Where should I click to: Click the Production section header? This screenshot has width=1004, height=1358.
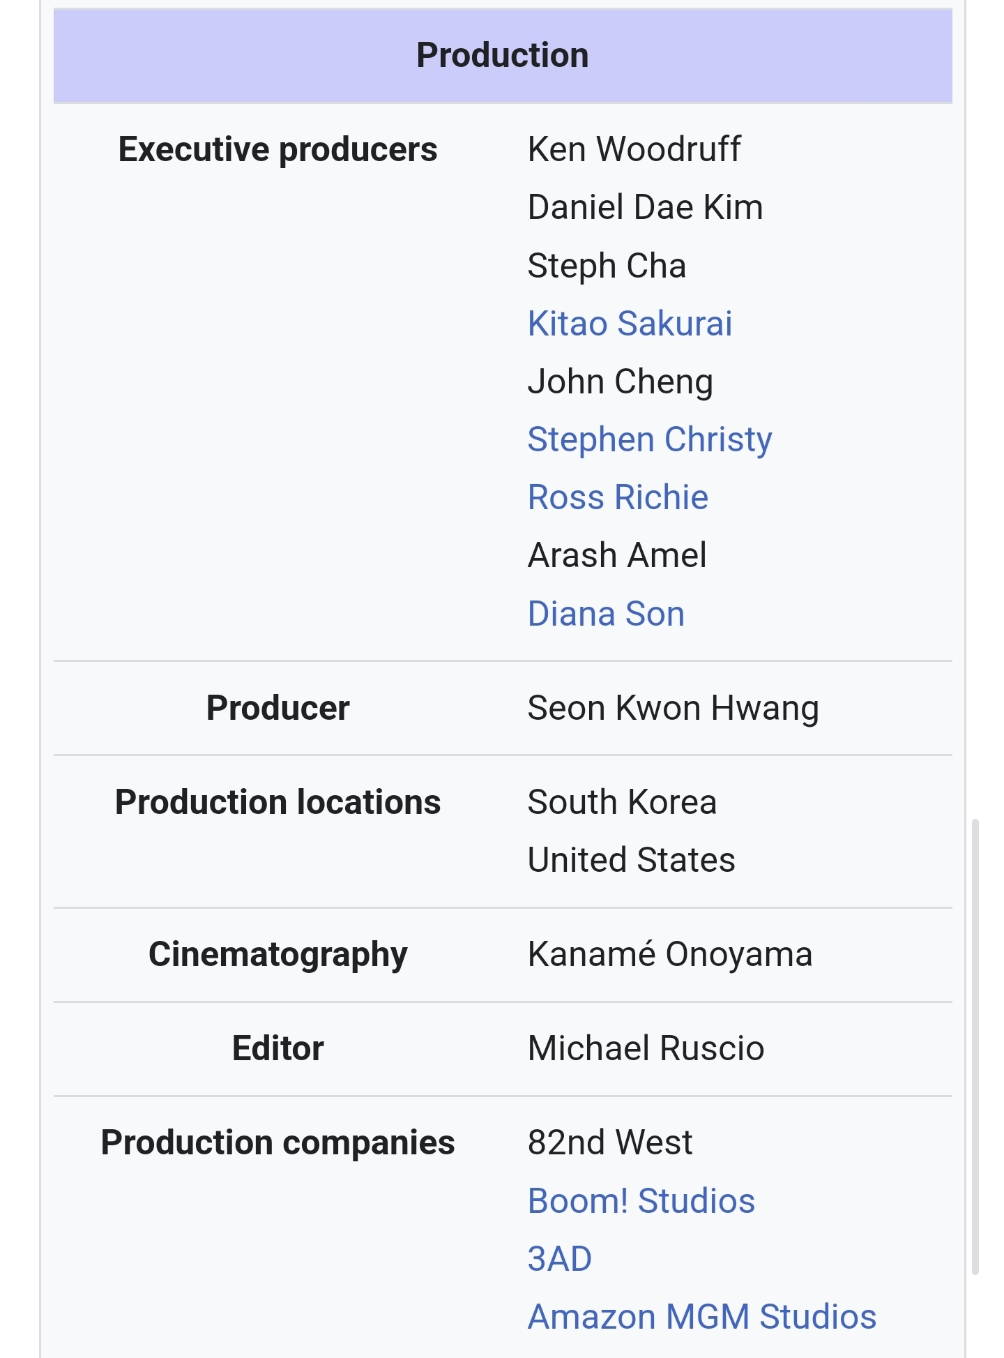pyautogui.click(x=502, y=55)
